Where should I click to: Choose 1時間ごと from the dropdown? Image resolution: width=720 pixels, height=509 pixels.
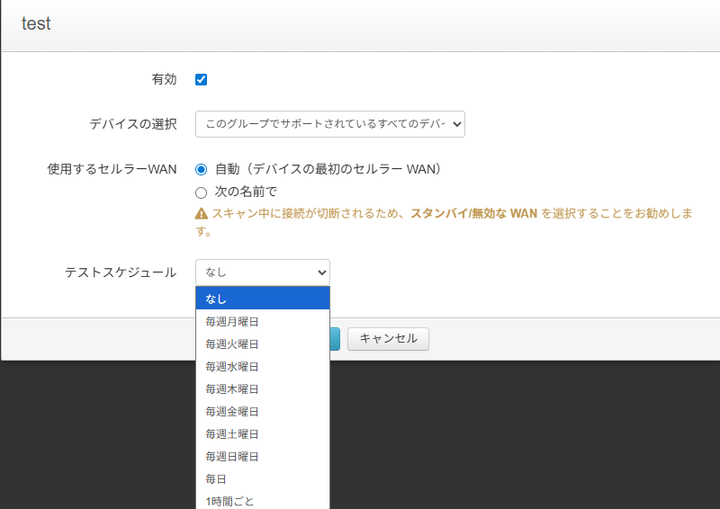coord(262,500)
